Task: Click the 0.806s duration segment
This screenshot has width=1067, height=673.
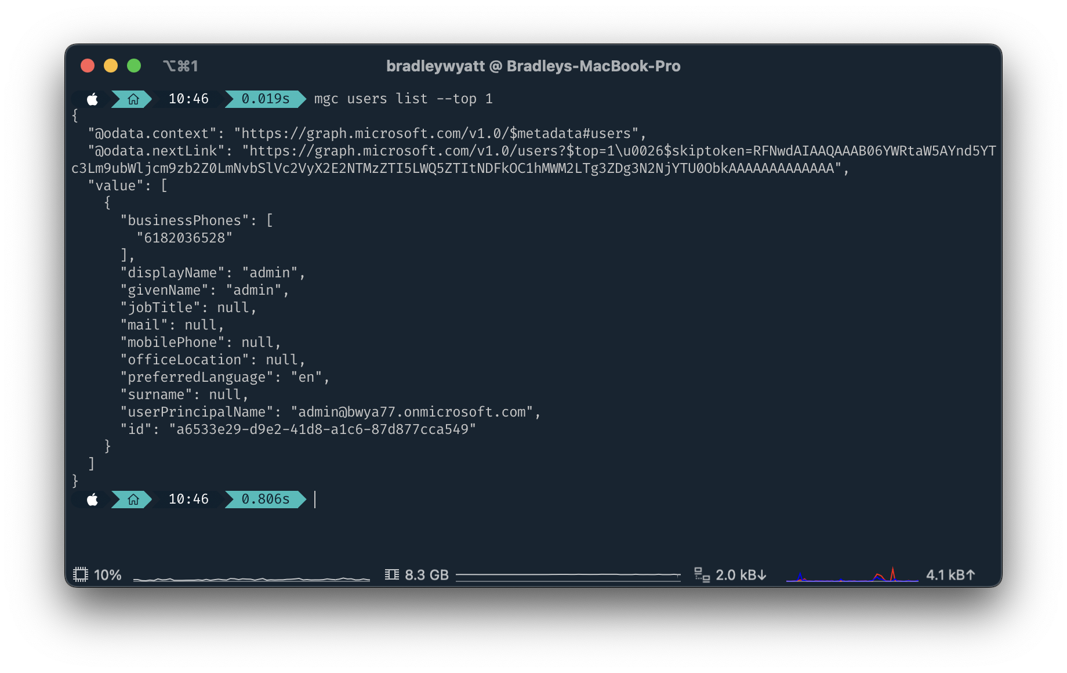Action: coord(266,500)
